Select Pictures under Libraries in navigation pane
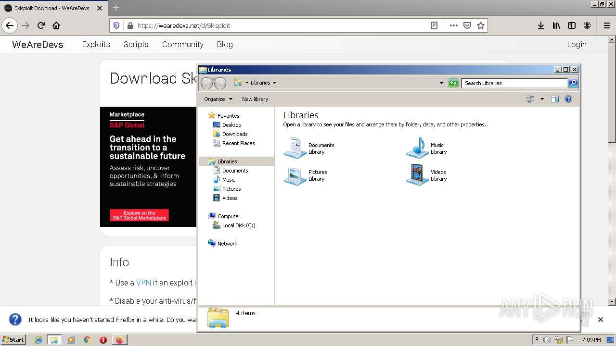Viewport: 616px width, 346px height. click(231, 189)
